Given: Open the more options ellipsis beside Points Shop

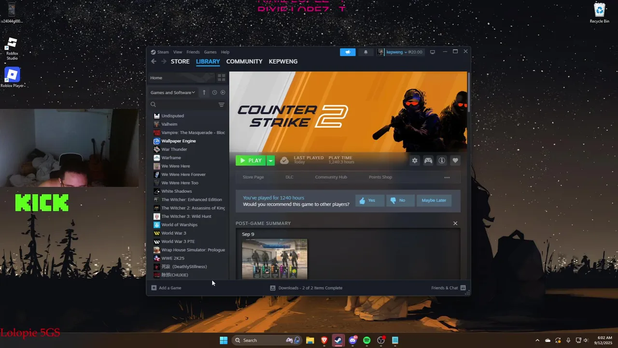Looking at the screenshot, I should tap(447, 177).
